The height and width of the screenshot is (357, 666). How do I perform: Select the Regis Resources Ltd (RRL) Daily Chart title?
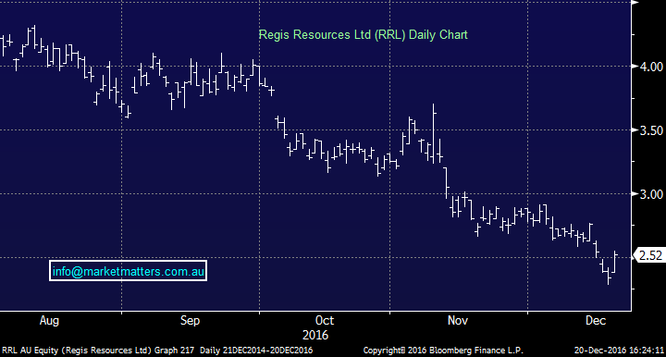[363, 35]
